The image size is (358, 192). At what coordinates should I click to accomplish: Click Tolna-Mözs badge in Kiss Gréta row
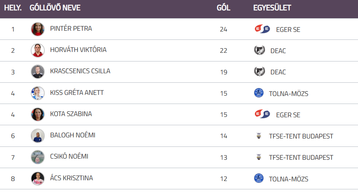[x=259, y=93]
